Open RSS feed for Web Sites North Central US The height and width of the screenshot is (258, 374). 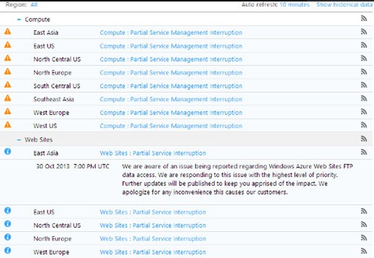pyautogui.click(x=364, y=225)
